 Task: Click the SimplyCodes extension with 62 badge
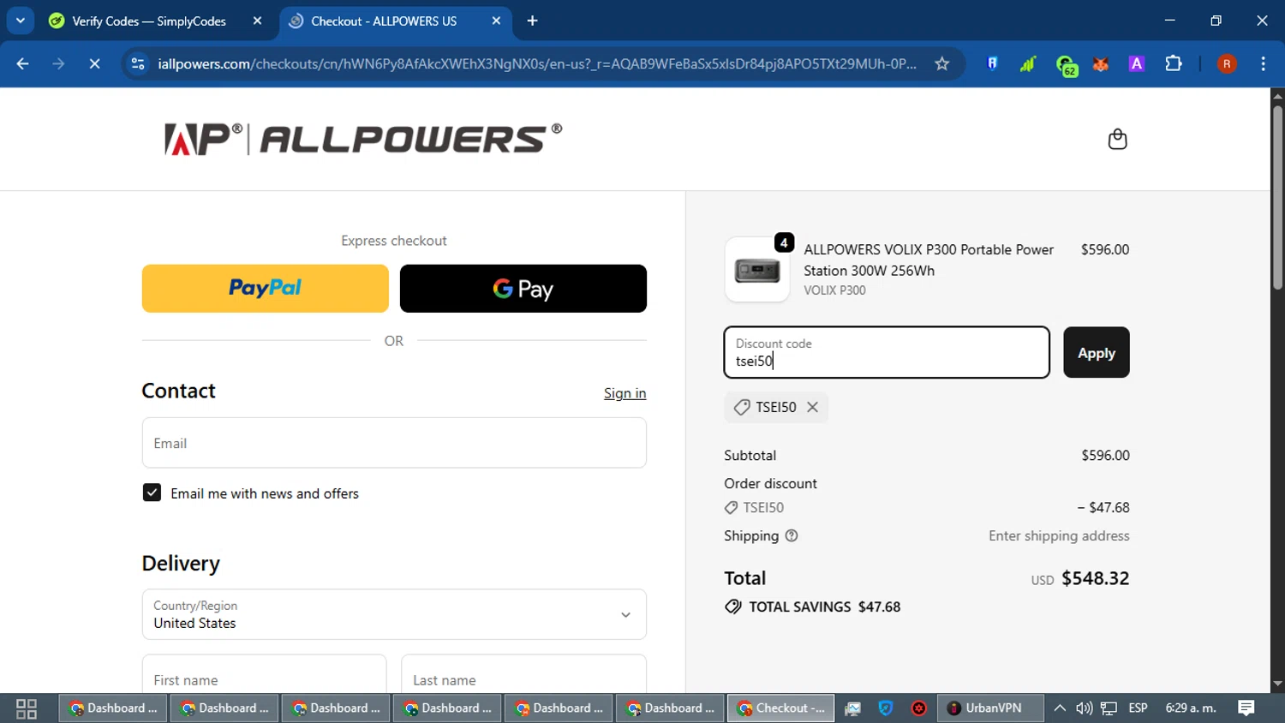pos(1066,65)
